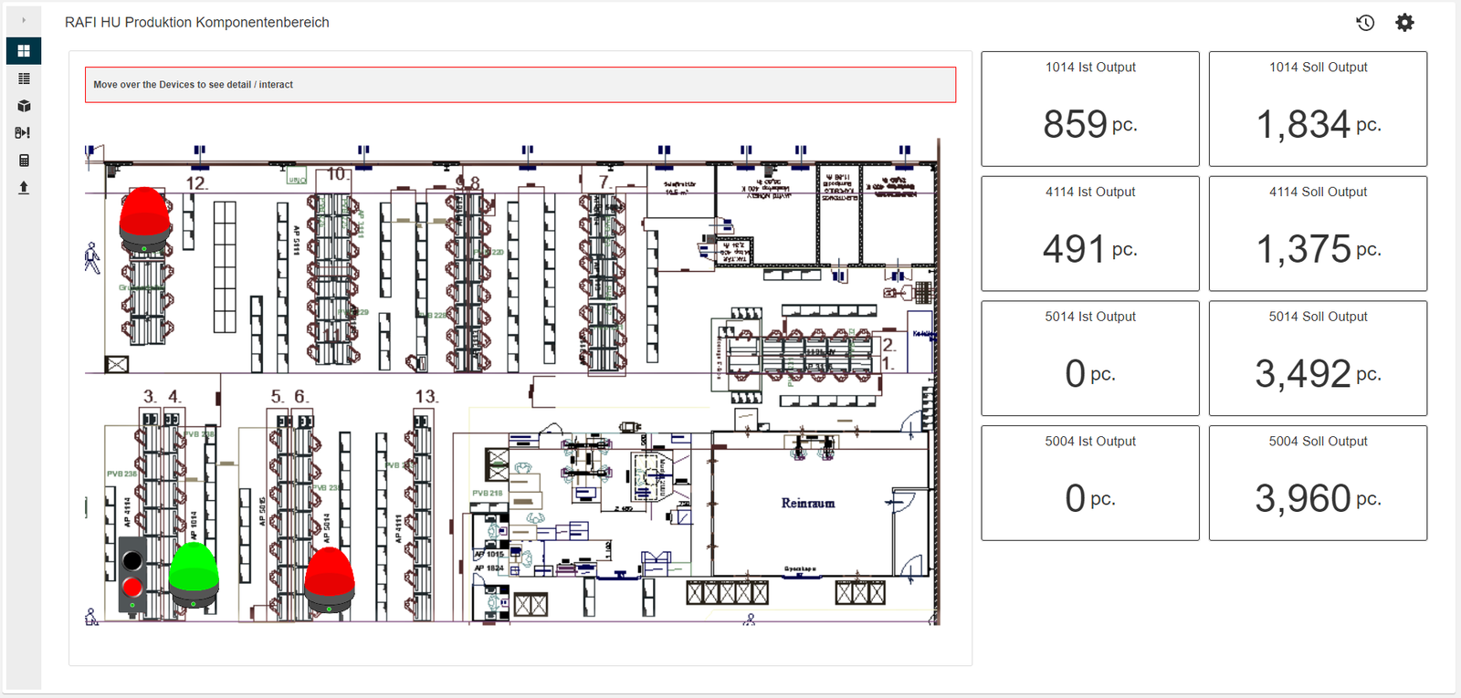Click the 5014 Ist Output value 0 pc.

pyautogui.click(x=1090, y=374)
